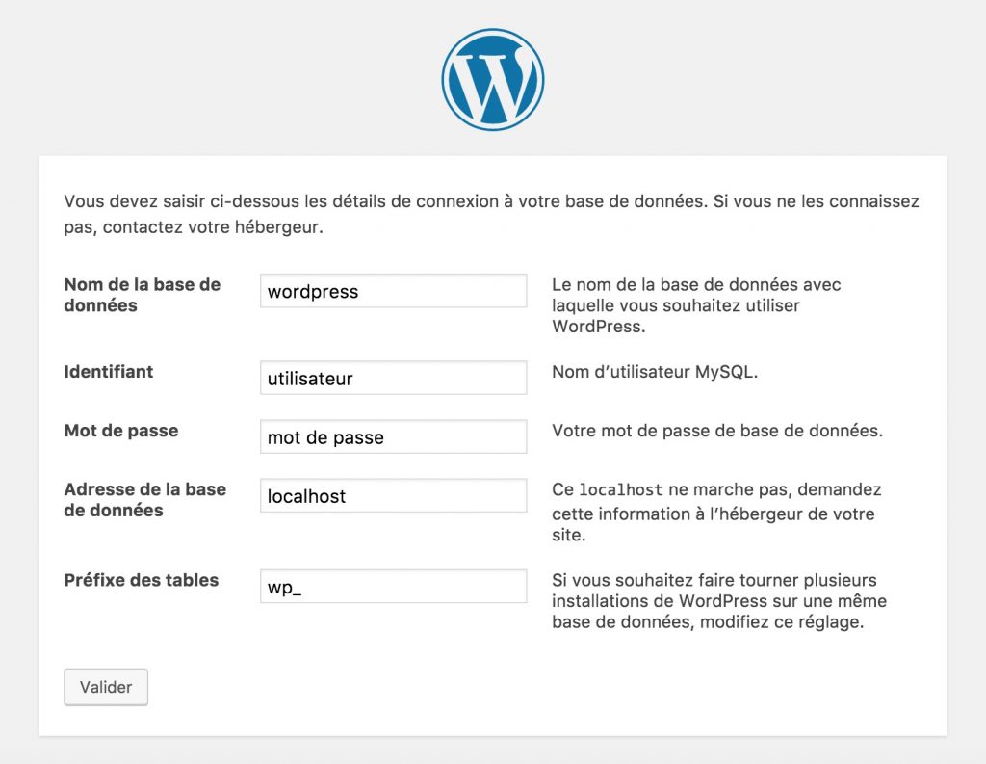Screen dimensions: 986x764
Task: Click the localhost database address field
Action: pos(394,495)
